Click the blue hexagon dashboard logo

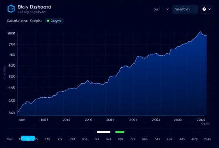tap(11, 9)
